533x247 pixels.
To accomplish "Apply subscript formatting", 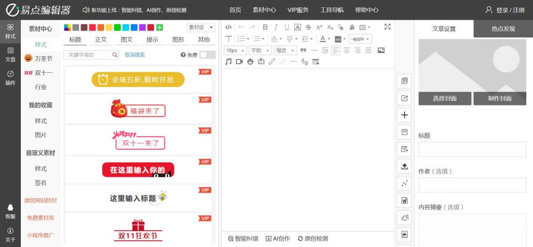I will [330, 27].
